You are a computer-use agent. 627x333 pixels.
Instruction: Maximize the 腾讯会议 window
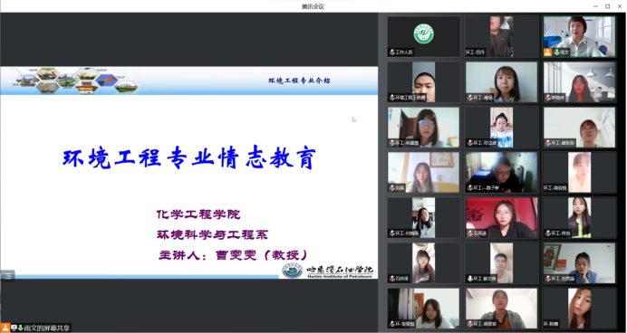[x=607, y=6]
